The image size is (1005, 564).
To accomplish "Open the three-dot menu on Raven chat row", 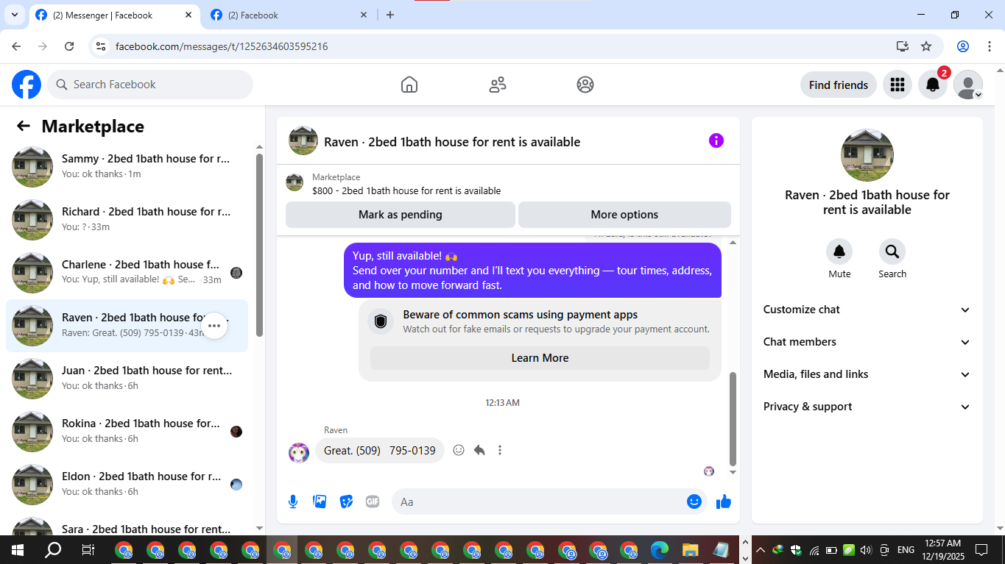I will click(214, 326).
